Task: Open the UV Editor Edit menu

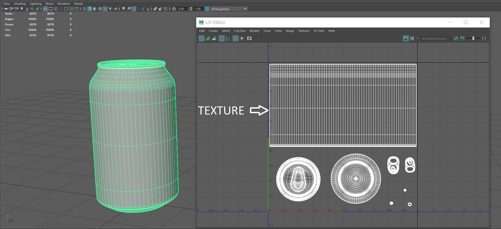Action: pyautogui.click(x=202, y=31)
